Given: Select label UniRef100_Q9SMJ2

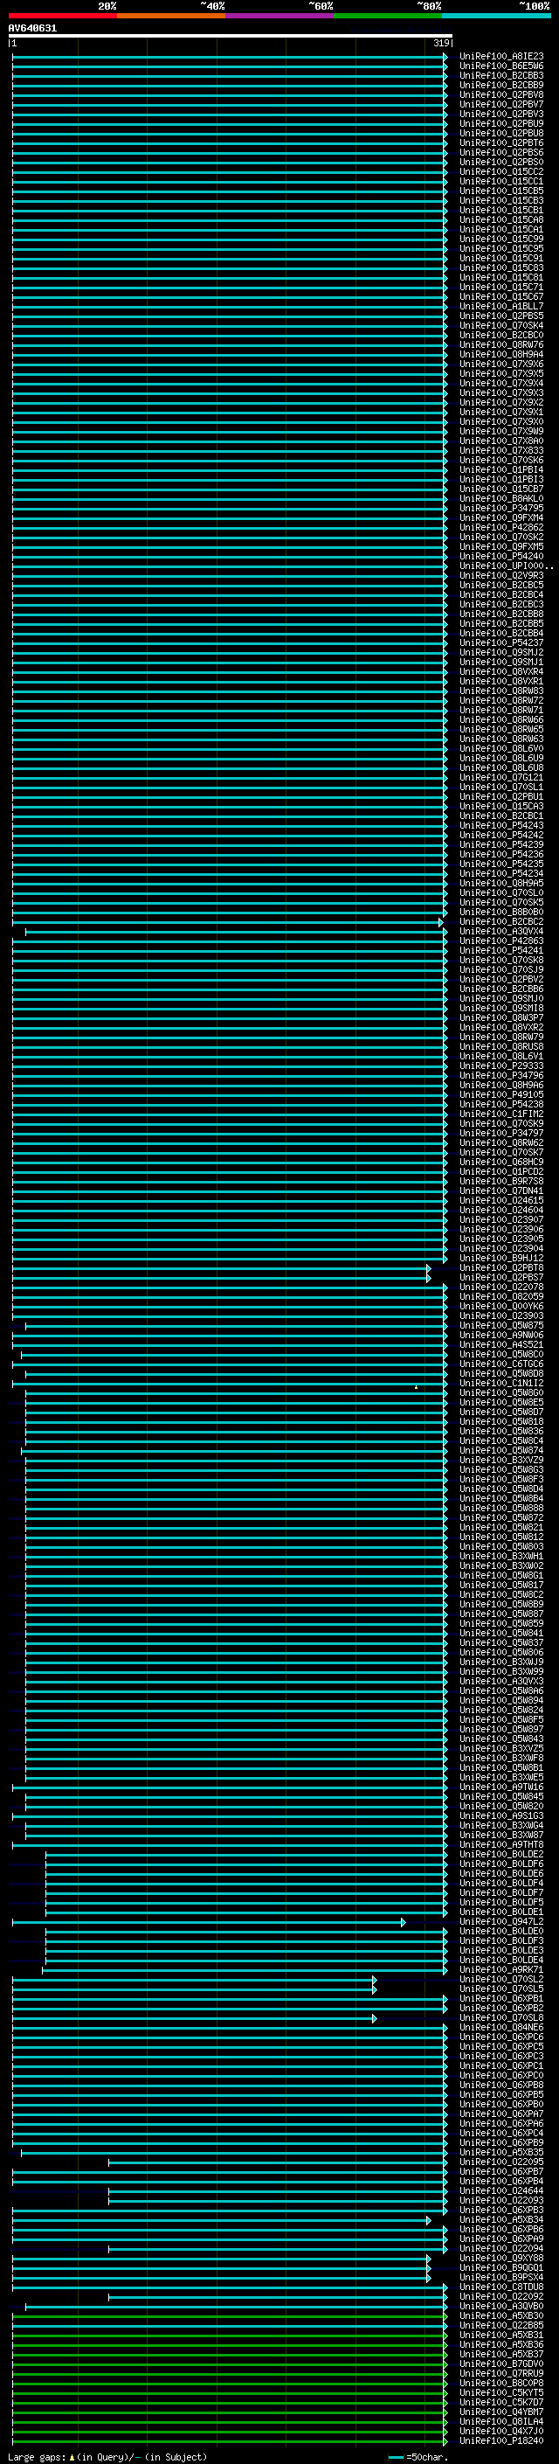Looking at the screenshot, I should pyautogui.click(x=500, y=652).
